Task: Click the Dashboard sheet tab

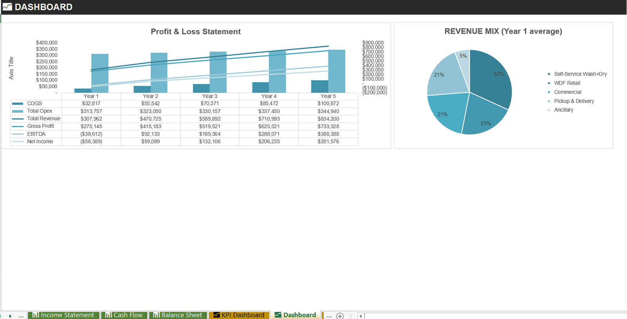Action: click(x=295, y=315)
